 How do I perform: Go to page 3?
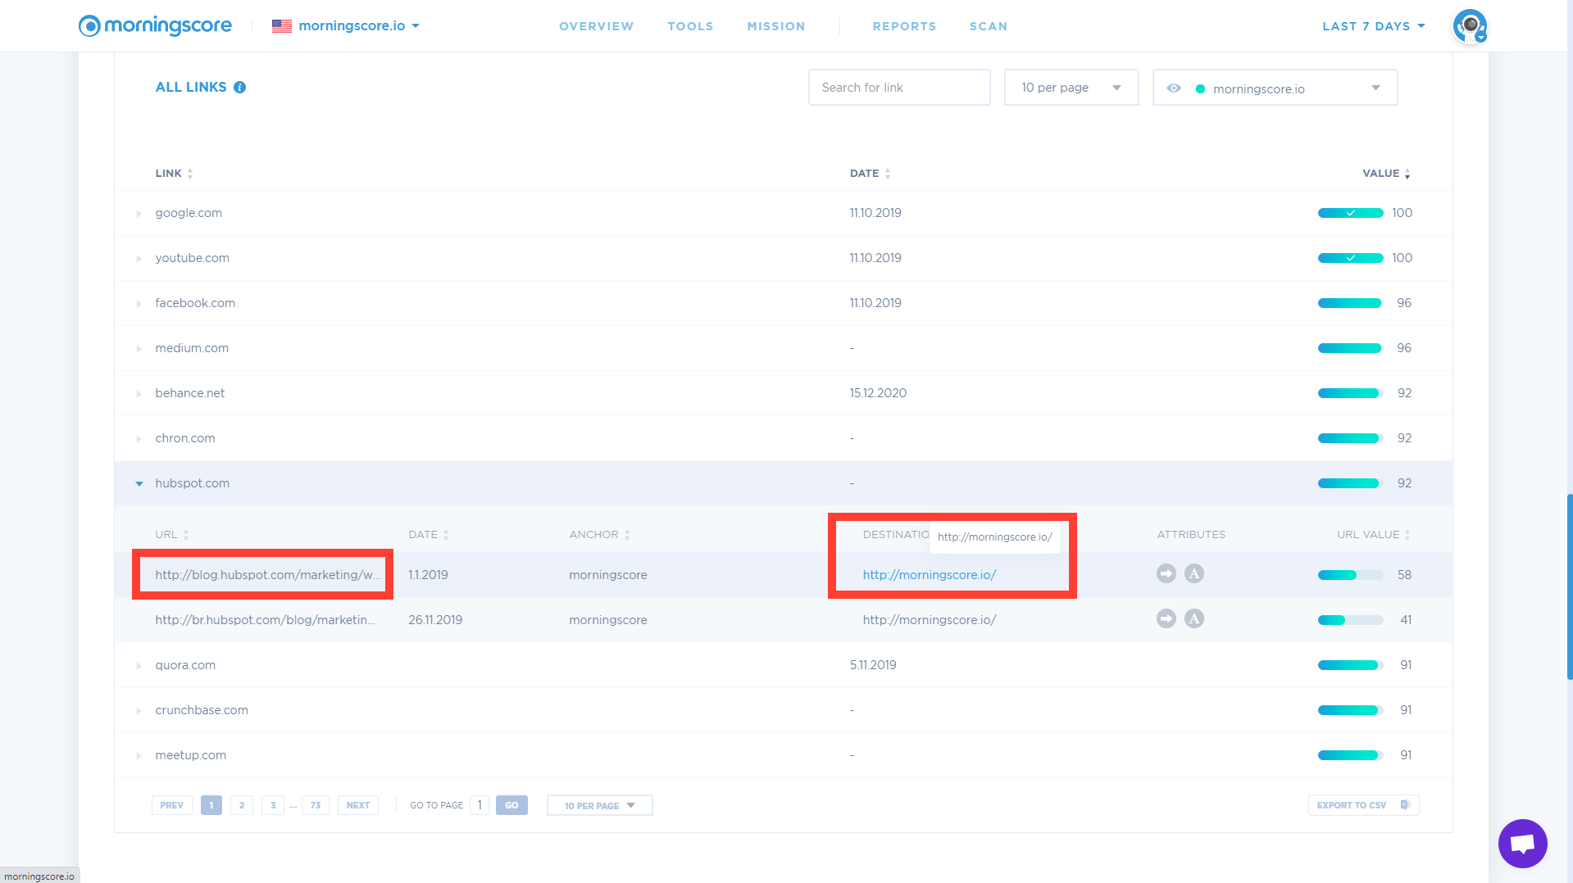click(x=273, y=805)
